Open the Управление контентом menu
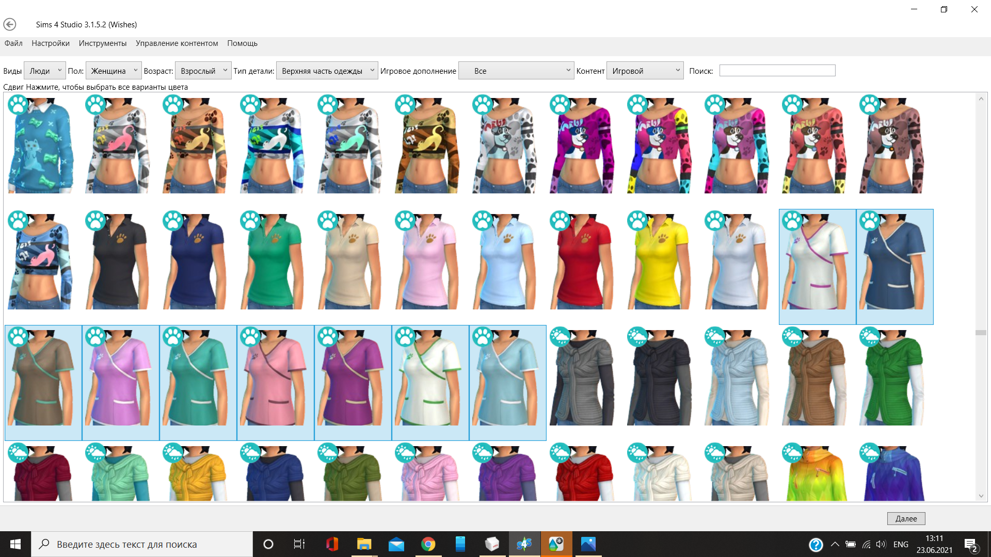This screenshot has height=557, width=991. (x=177, y=43)
